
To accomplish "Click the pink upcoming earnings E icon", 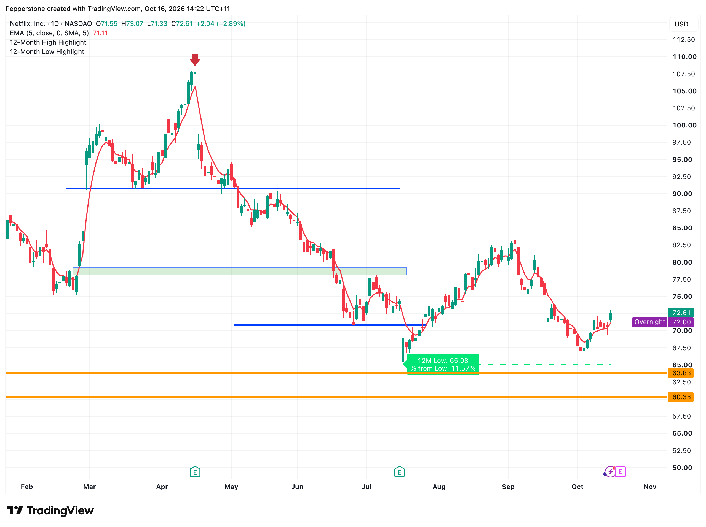I will (620, 472).
